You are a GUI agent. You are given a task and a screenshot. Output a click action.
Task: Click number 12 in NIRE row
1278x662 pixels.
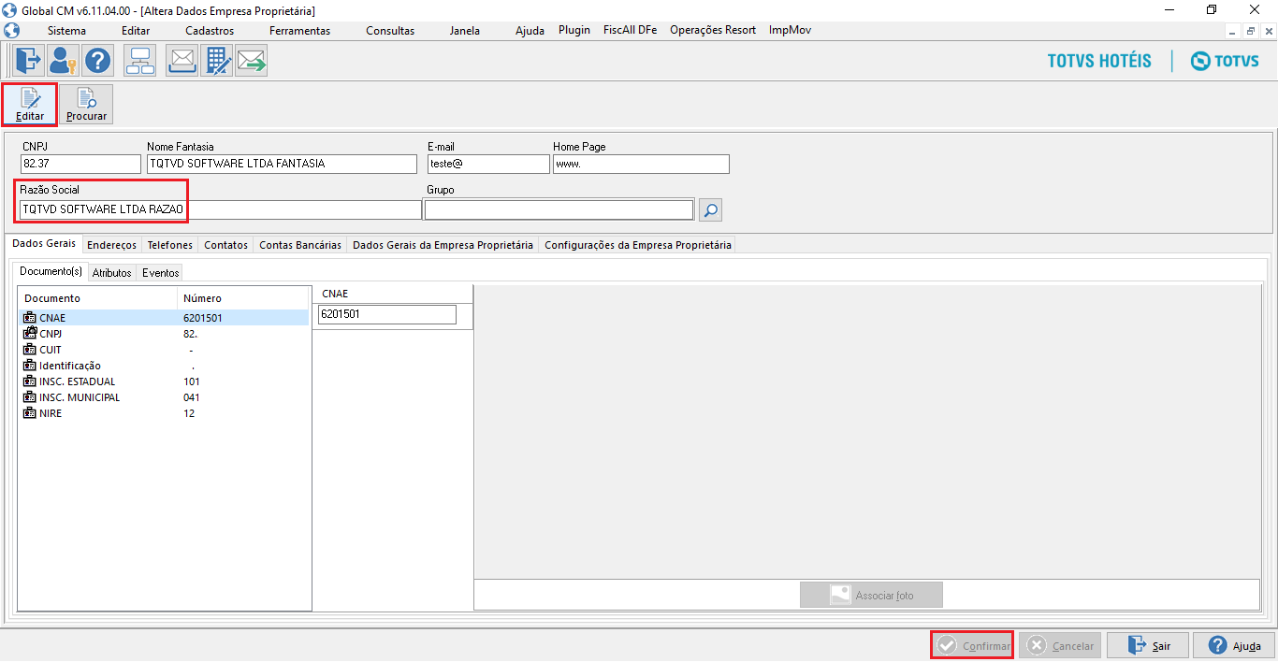pos(189,413)
